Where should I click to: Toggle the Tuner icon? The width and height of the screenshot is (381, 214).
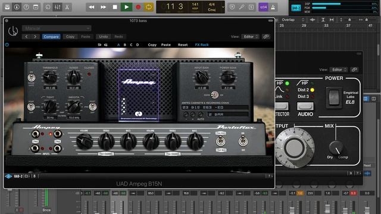pos(242,7)
